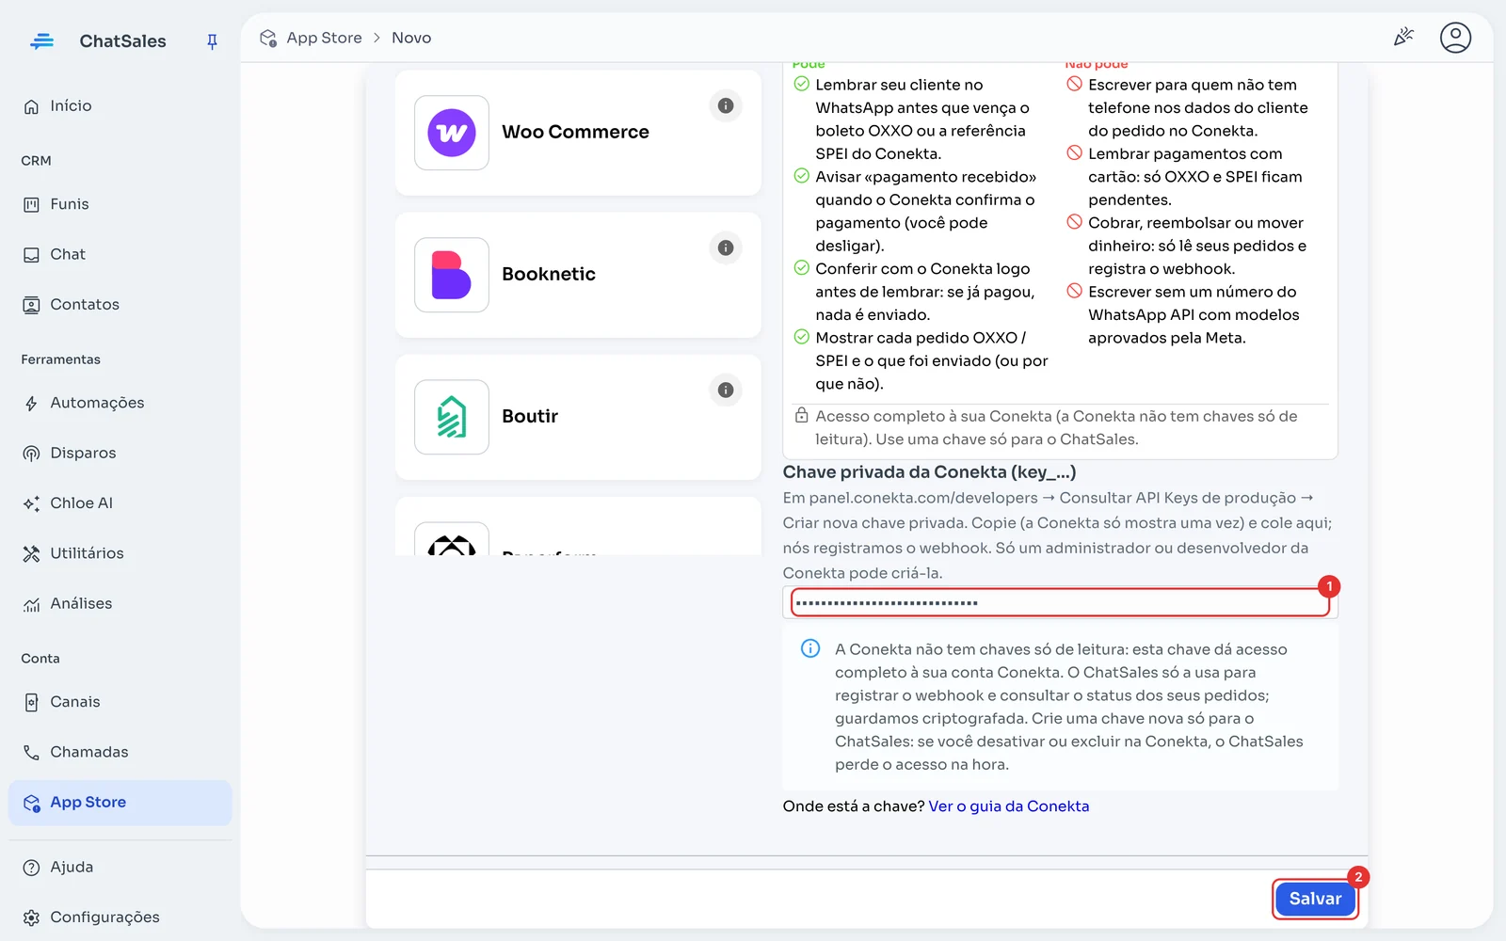Focus the Conekta private key field
Viewport: 1506px width, 941px height.
click(1060, 602)
